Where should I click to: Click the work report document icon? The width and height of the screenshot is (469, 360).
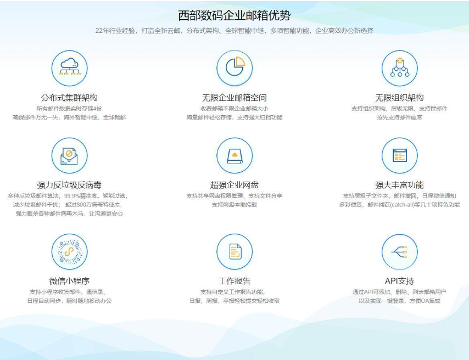[235, 251]
